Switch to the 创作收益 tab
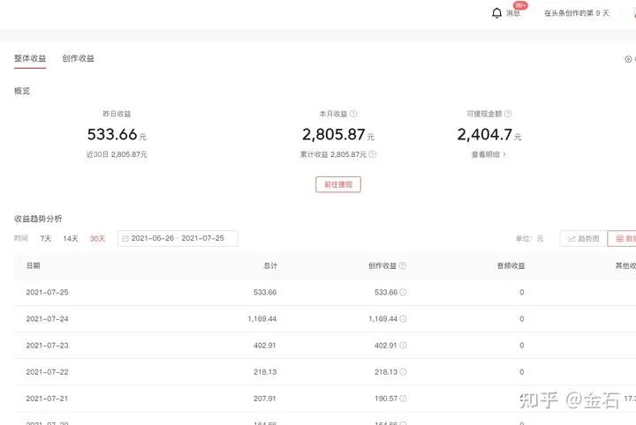 [78, 58]
